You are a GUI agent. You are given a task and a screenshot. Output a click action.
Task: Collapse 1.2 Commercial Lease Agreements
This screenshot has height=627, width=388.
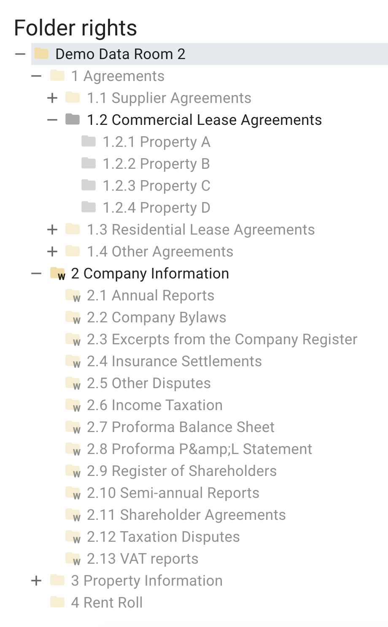(52, 119)
